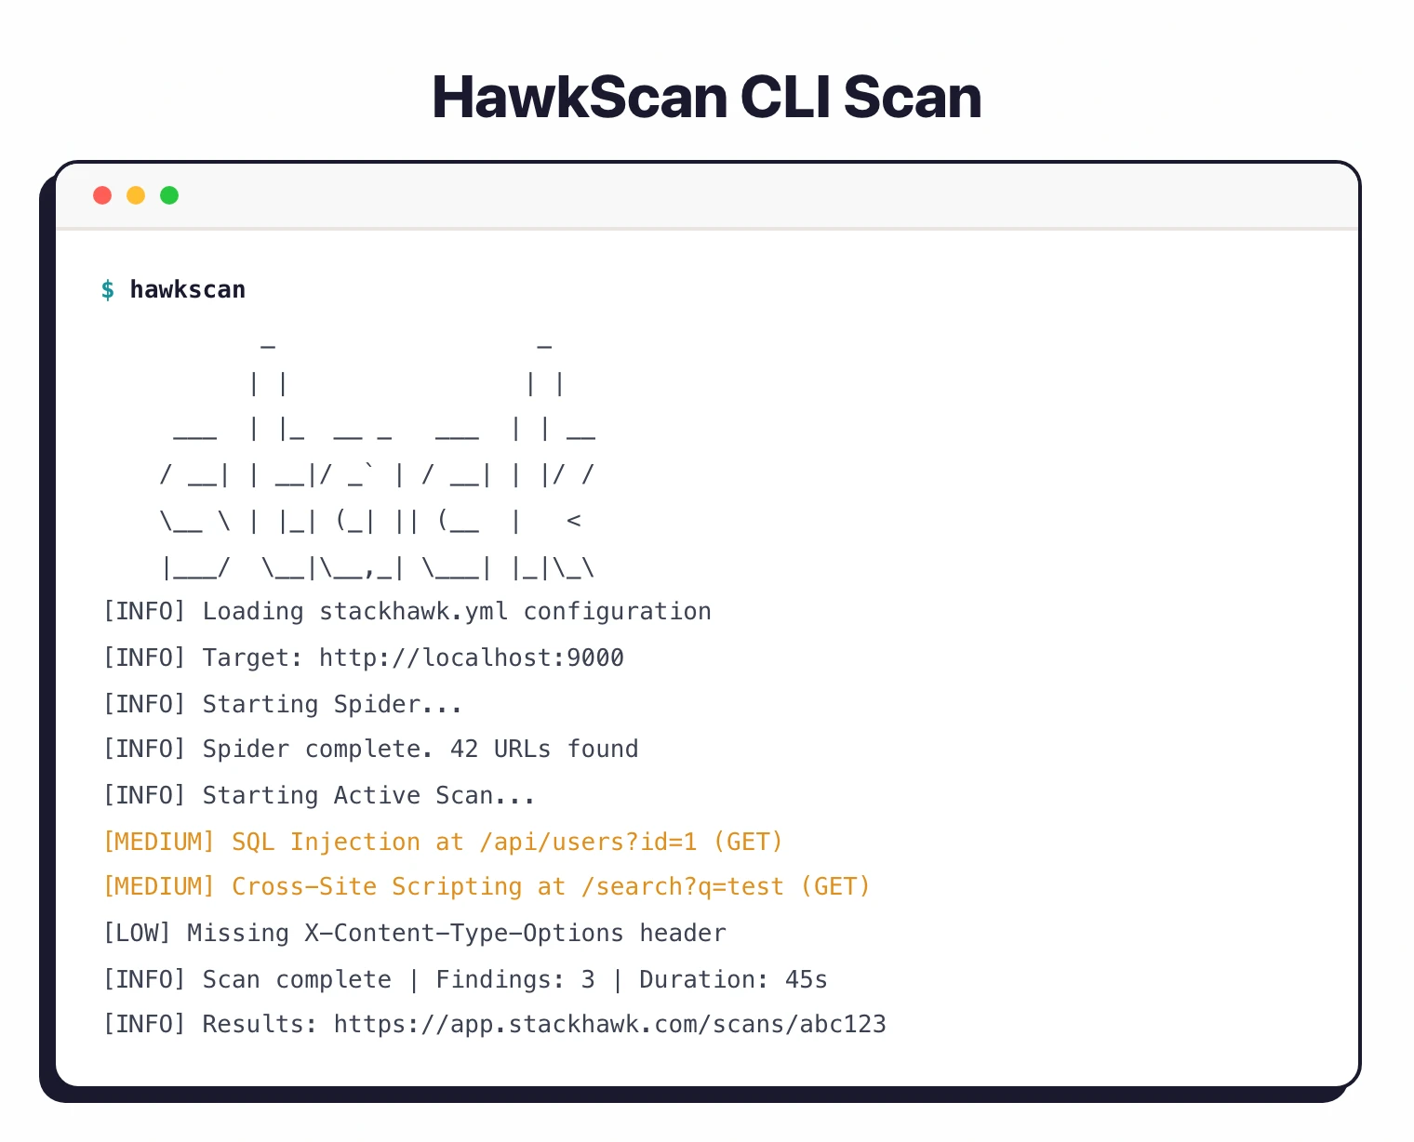The width and height of the screenshot is (1414, 1142).
Task: Select the MEDIUM SQL Injection finding line
Action: coord(443,842)
